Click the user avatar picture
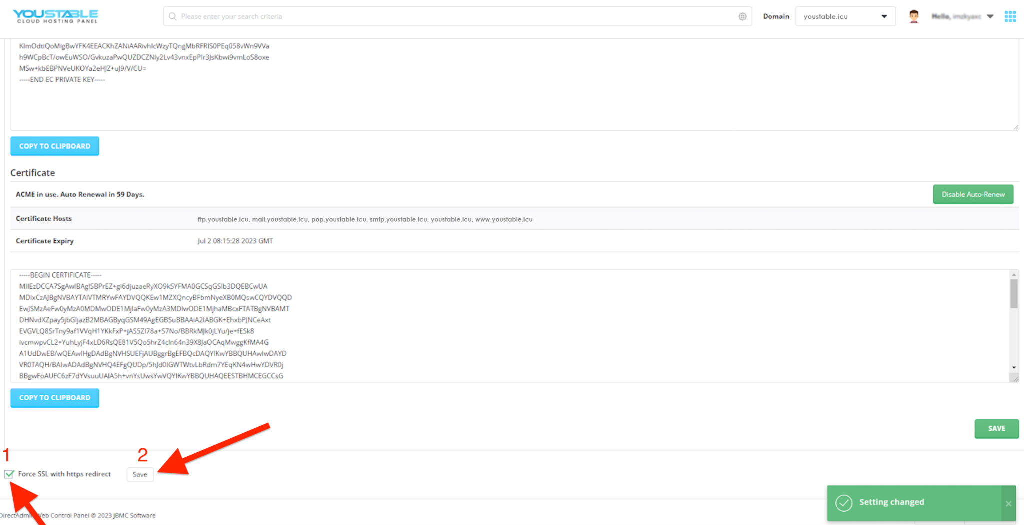The image size is (1024, 525). 914,16
